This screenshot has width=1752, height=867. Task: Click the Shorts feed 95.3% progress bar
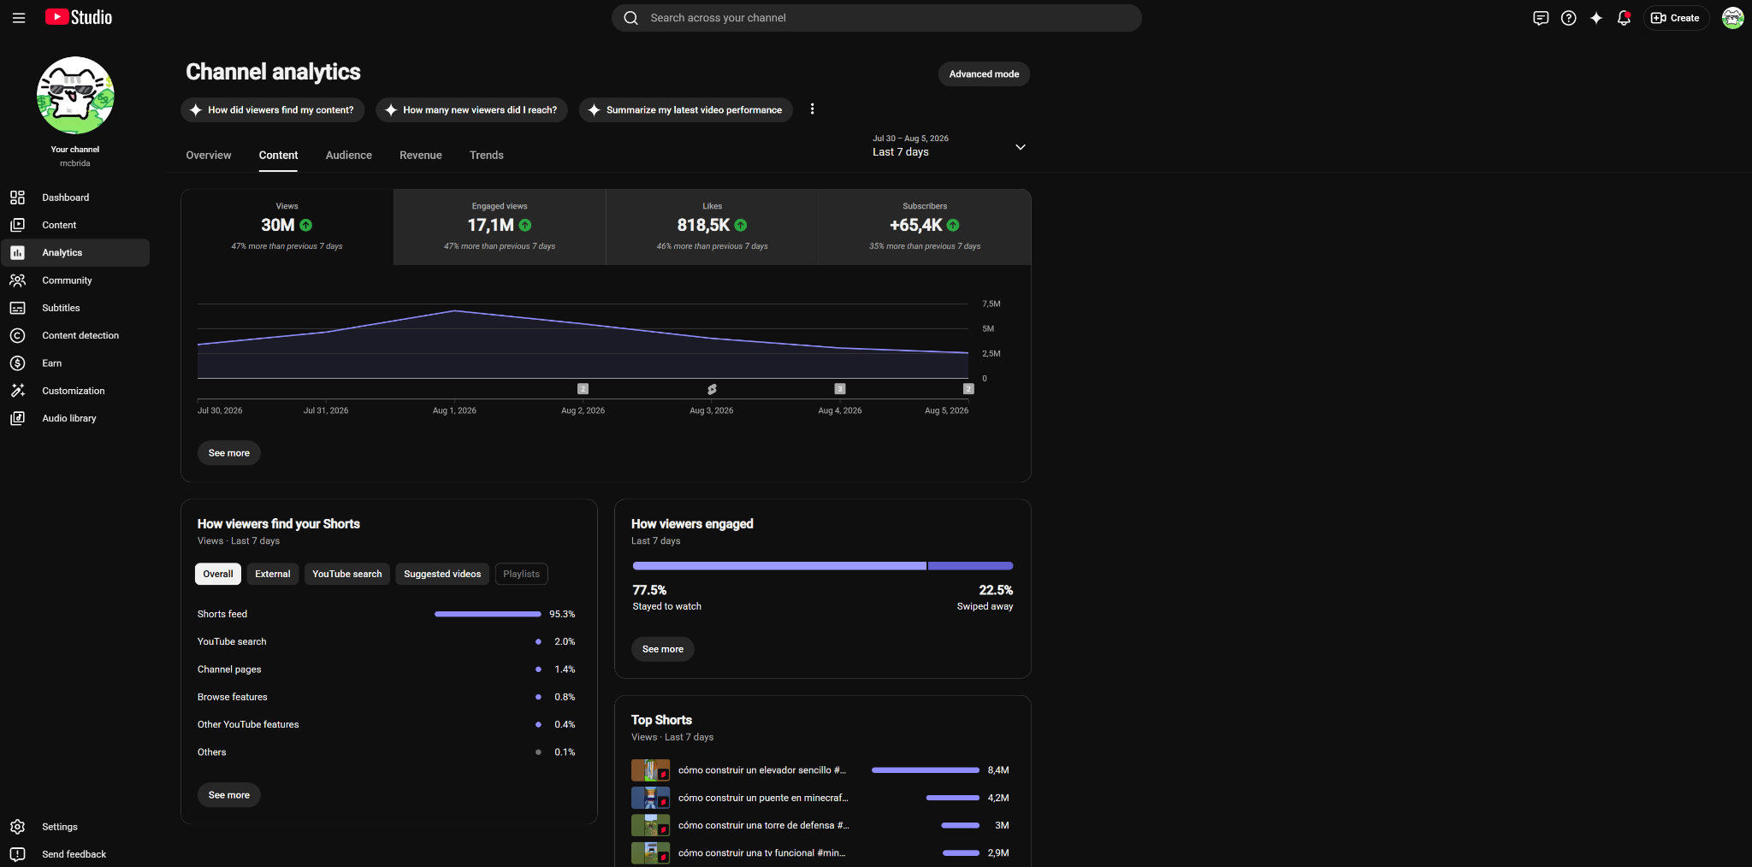[x=488, y=614]
